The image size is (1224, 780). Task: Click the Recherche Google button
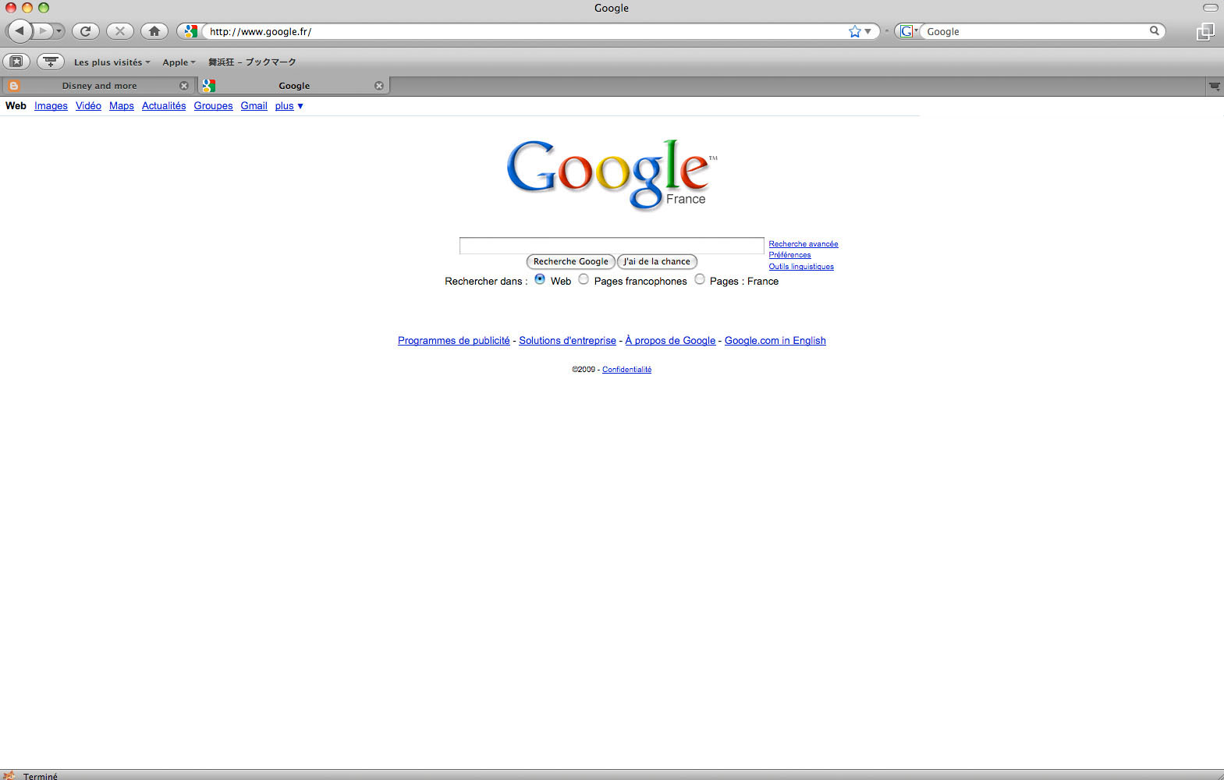[571, 262]
